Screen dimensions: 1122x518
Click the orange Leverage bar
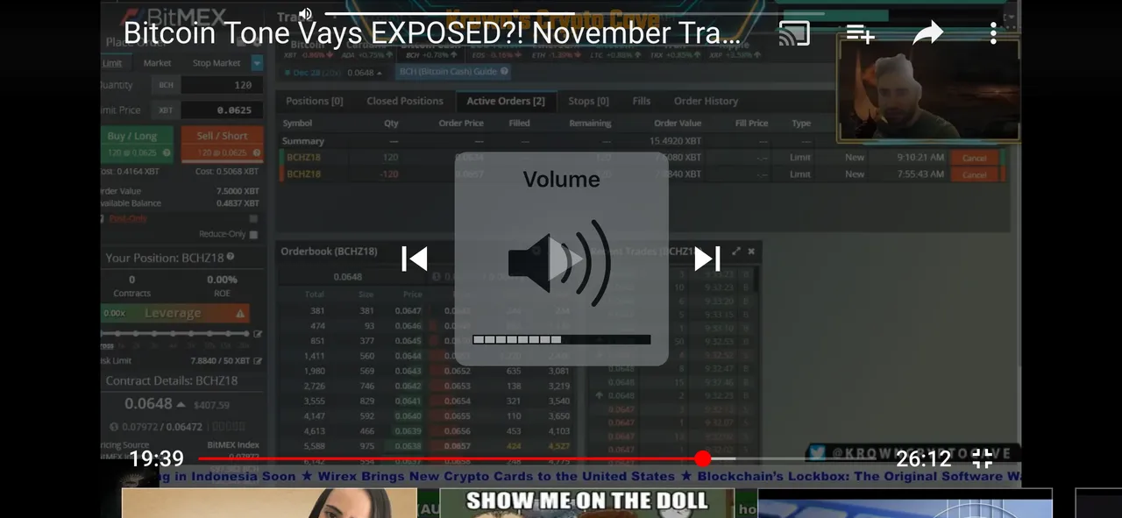coord(174,313)
